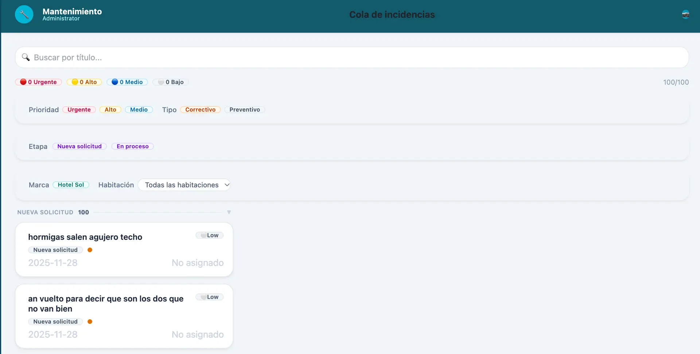Viewport: 700px width, 354px height.
Task: Click No asignado on 'an vuelto' card
Action: pos(198,335)
